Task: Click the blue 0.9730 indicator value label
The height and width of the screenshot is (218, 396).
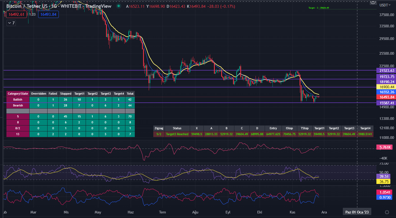Action: [385, 197]
